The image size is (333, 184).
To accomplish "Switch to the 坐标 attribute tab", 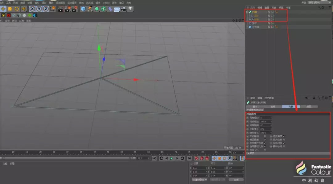I will click(x=273, y=106).
